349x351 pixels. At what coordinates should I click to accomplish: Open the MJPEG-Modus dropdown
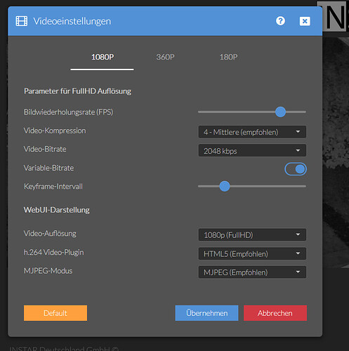coord(252,272)
